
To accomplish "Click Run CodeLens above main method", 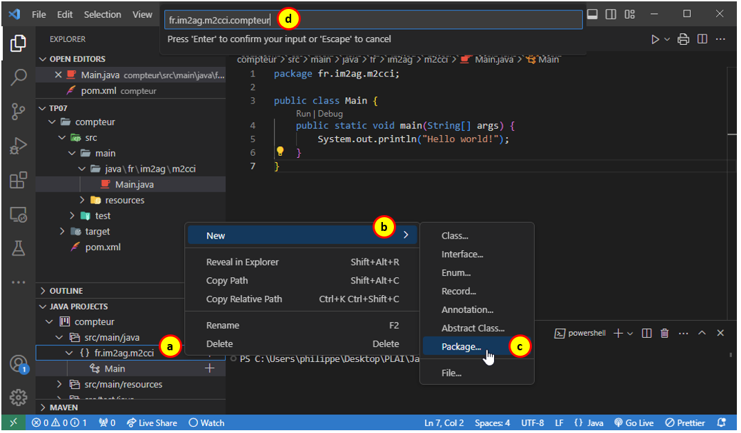I will coord(303,114).
